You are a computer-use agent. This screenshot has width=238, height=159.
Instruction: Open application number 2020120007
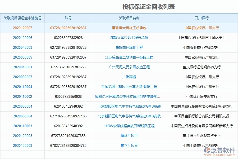pyautogui.click(x=23, y=28)
